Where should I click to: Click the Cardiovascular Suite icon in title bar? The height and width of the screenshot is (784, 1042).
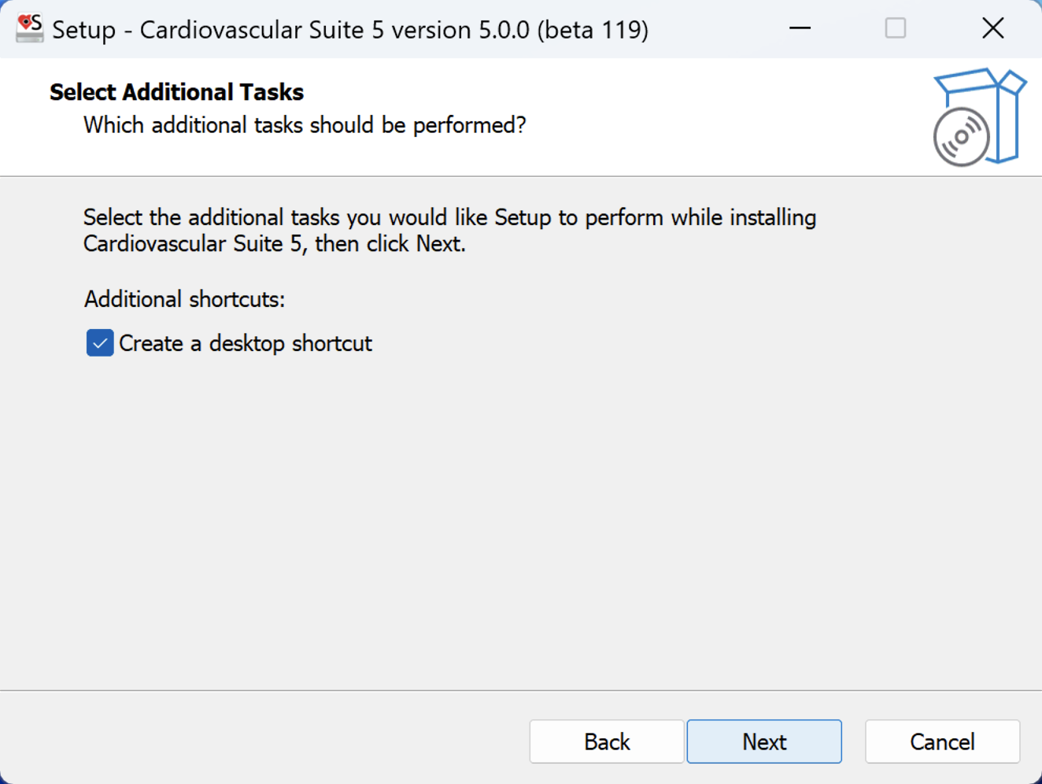pos(30,28)
